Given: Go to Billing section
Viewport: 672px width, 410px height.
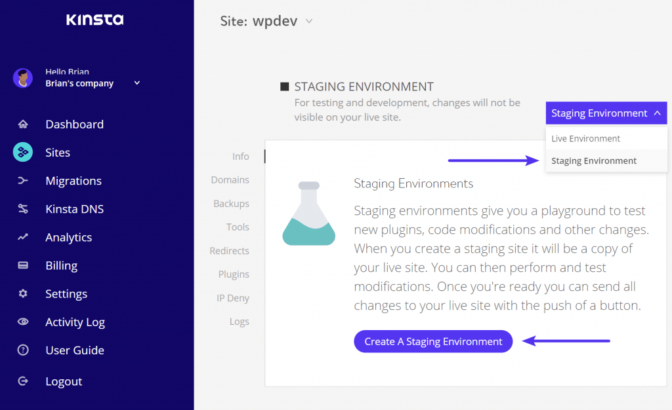Looking at the screenshot, I should coord(61,265).
